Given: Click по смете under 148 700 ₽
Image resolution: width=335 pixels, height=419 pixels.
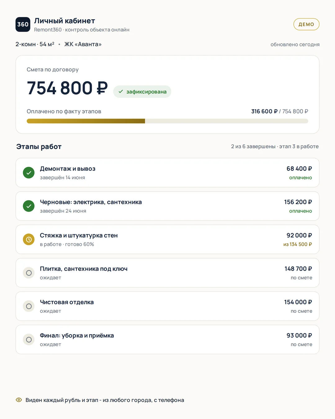Looking at the screenshot, I should [x=301, y=278].
